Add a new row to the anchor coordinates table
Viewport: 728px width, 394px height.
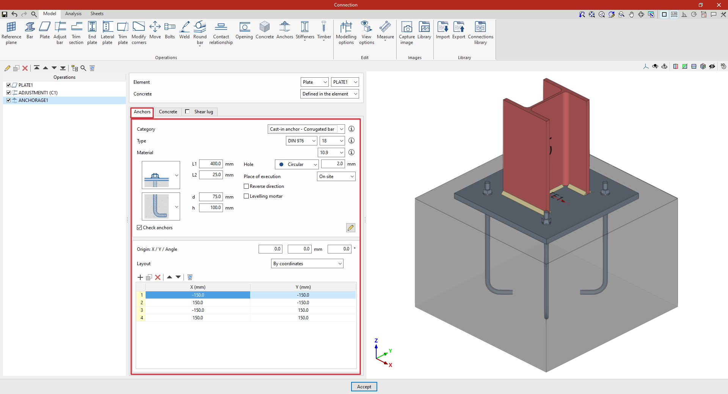coord(140,277)
